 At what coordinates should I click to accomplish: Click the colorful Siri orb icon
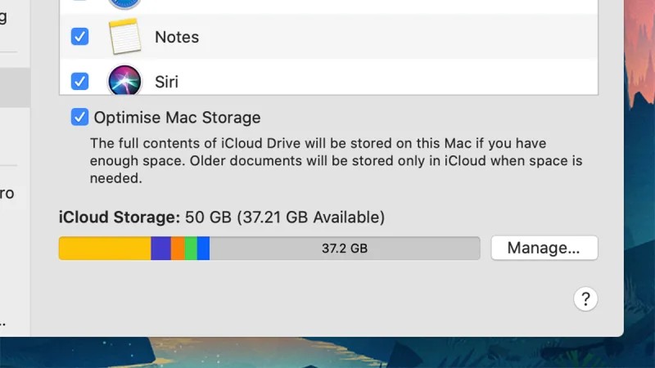(x=124, y=80)
